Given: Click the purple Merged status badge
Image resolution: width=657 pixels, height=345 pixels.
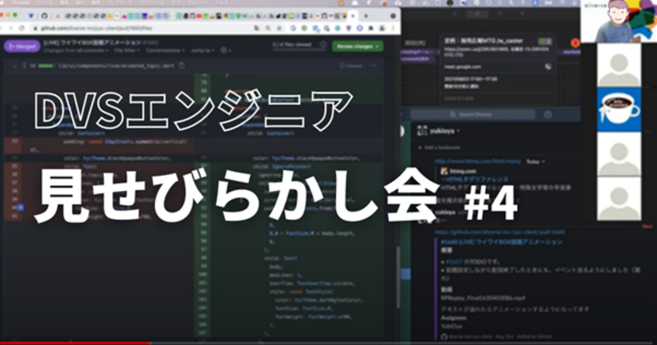Looking at the screenshot, I should [x=22, y=46].
